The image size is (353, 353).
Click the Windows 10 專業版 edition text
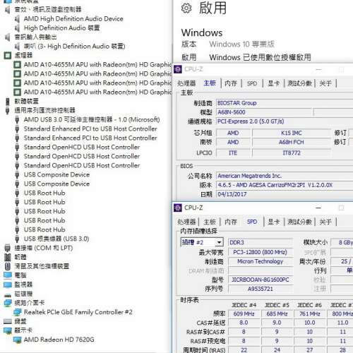[x=242, y=44]
